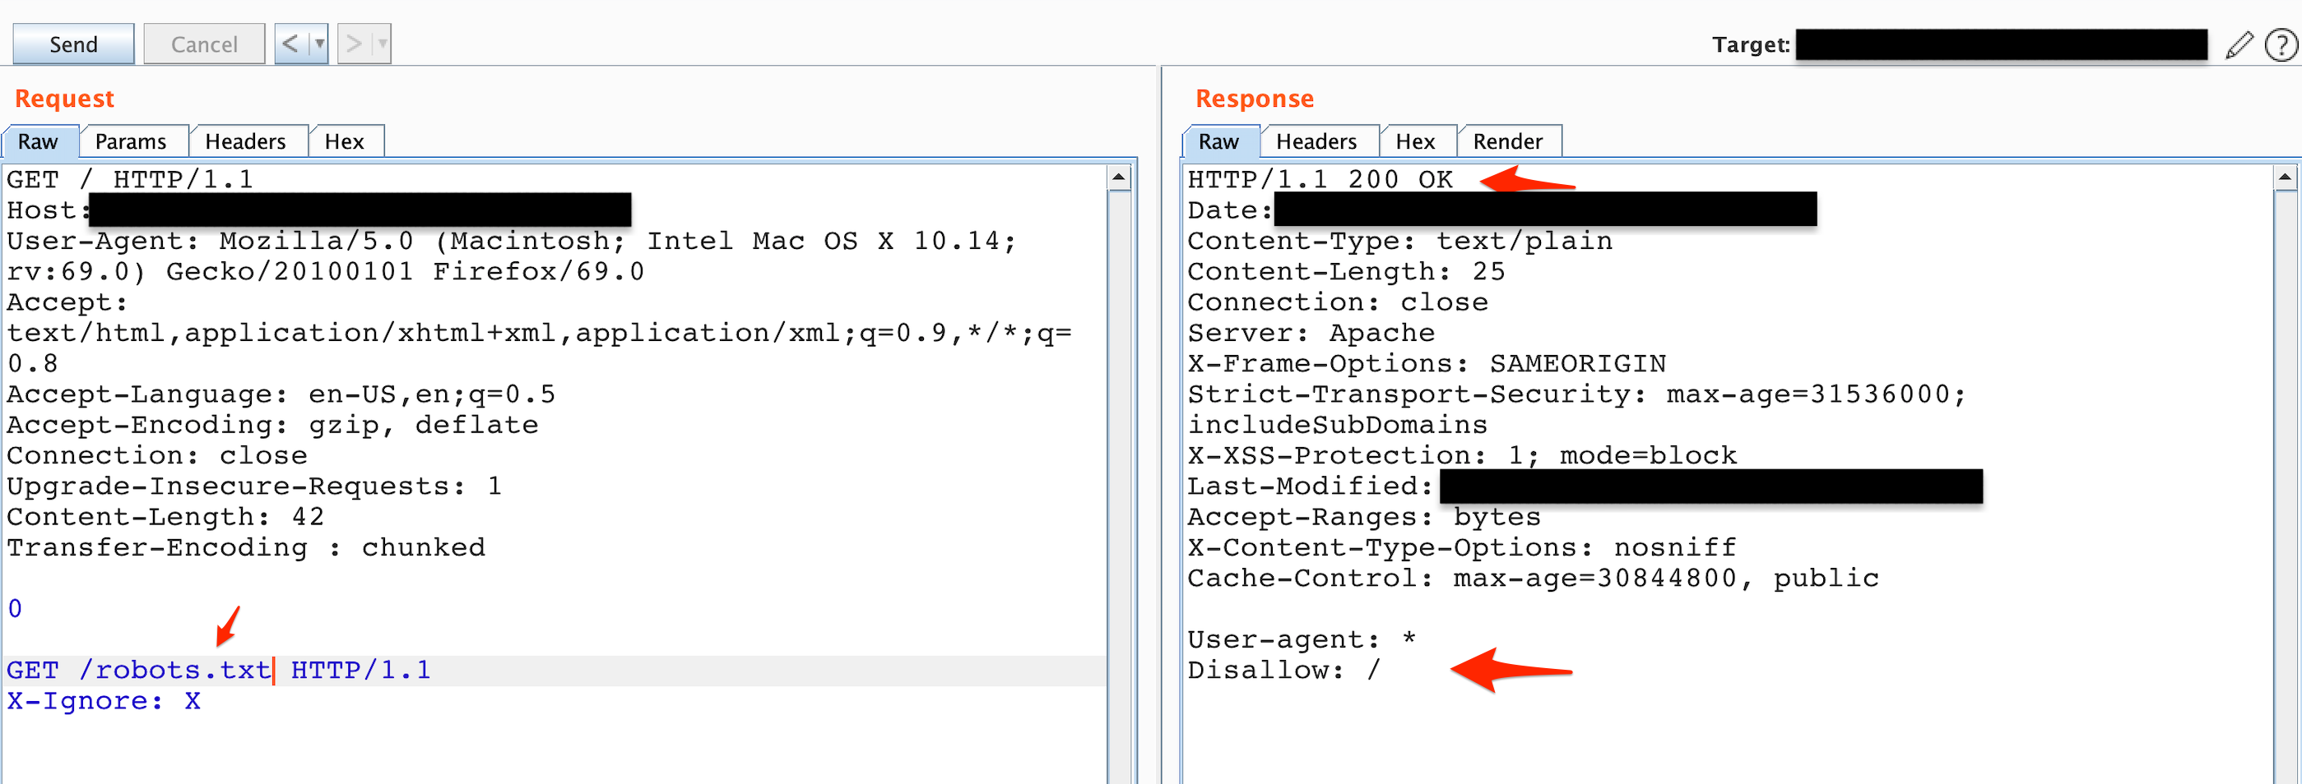
Task: Open the back history dropdown arrow
Action: pyautogui.click(x=319, y=44)
